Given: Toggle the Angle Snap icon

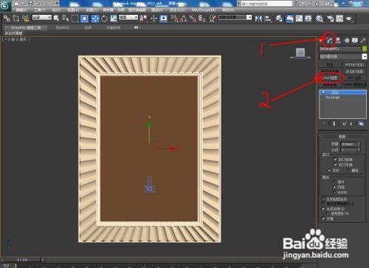Looking at the screenshot, I should click(x=183, y=18).
